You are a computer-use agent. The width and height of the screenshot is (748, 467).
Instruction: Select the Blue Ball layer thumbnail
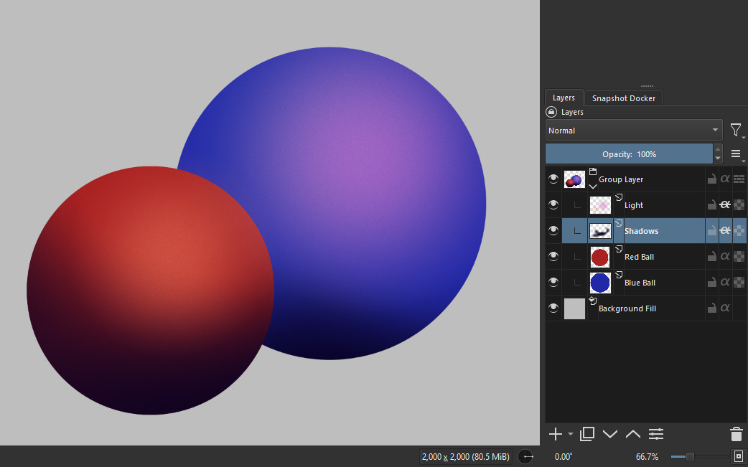600,283
